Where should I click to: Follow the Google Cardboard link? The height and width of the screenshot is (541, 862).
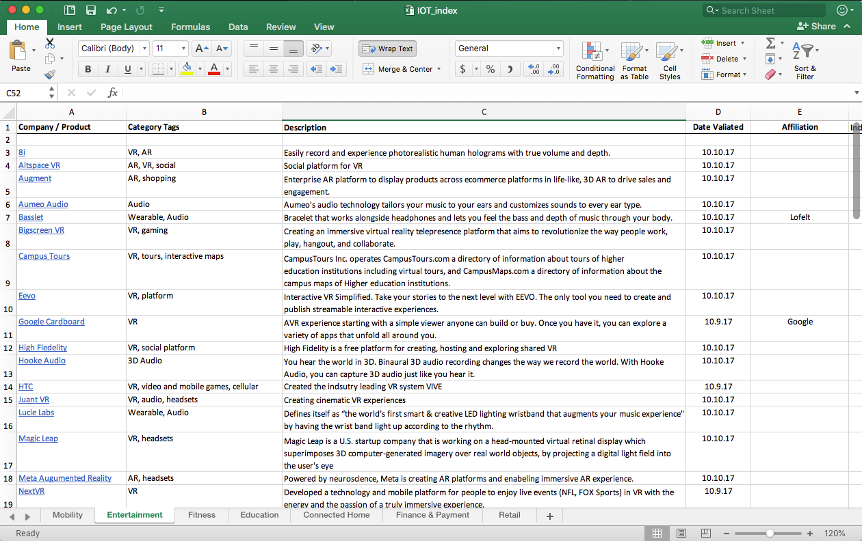(51, 322)
